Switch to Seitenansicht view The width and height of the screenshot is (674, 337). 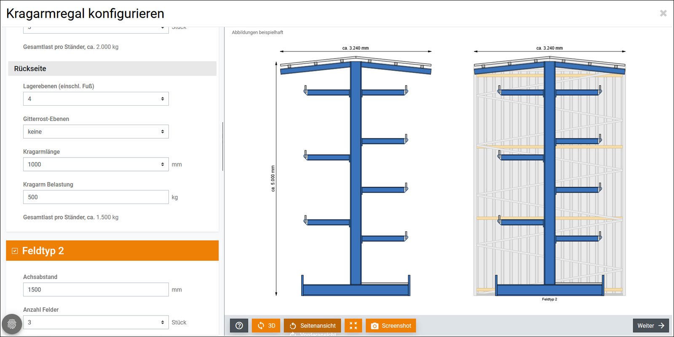312,326
